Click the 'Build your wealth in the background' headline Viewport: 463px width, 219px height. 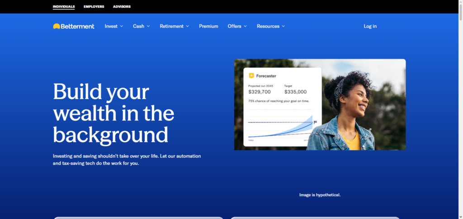click(113, 113)
